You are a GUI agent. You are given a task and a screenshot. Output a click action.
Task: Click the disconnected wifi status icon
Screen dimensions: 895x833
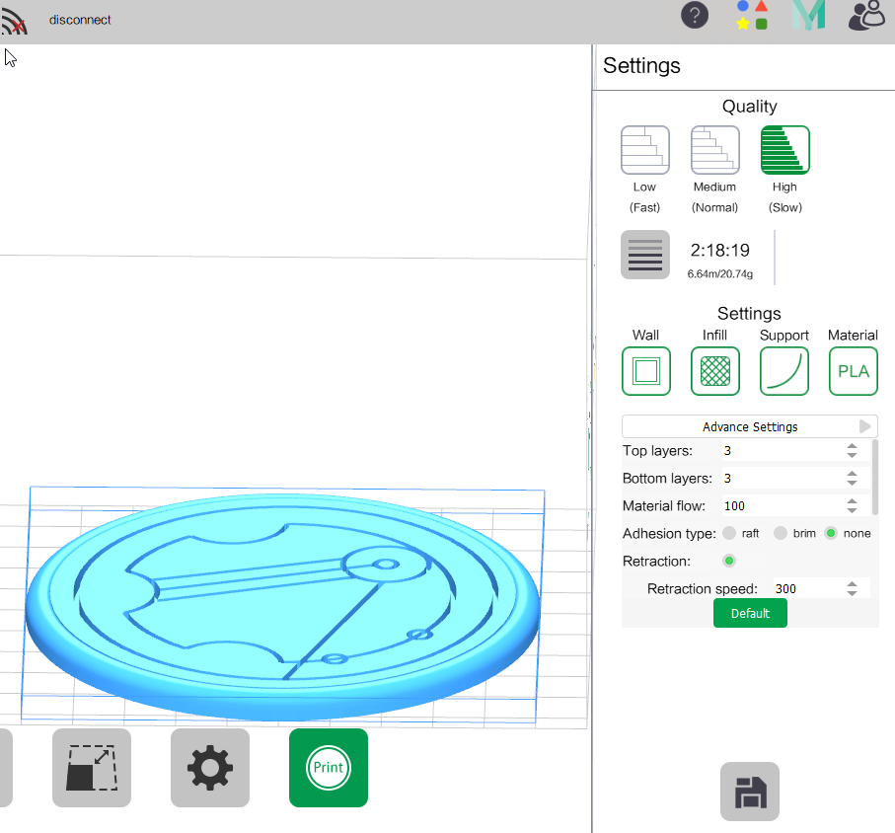click(x=14, y=21)
